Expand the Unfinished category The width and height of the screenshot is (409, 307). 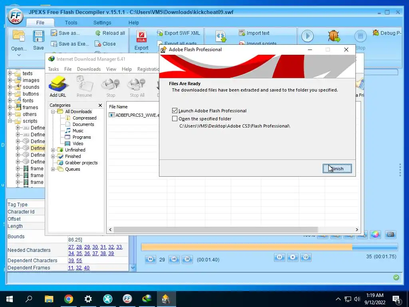[x=53, y=150]
